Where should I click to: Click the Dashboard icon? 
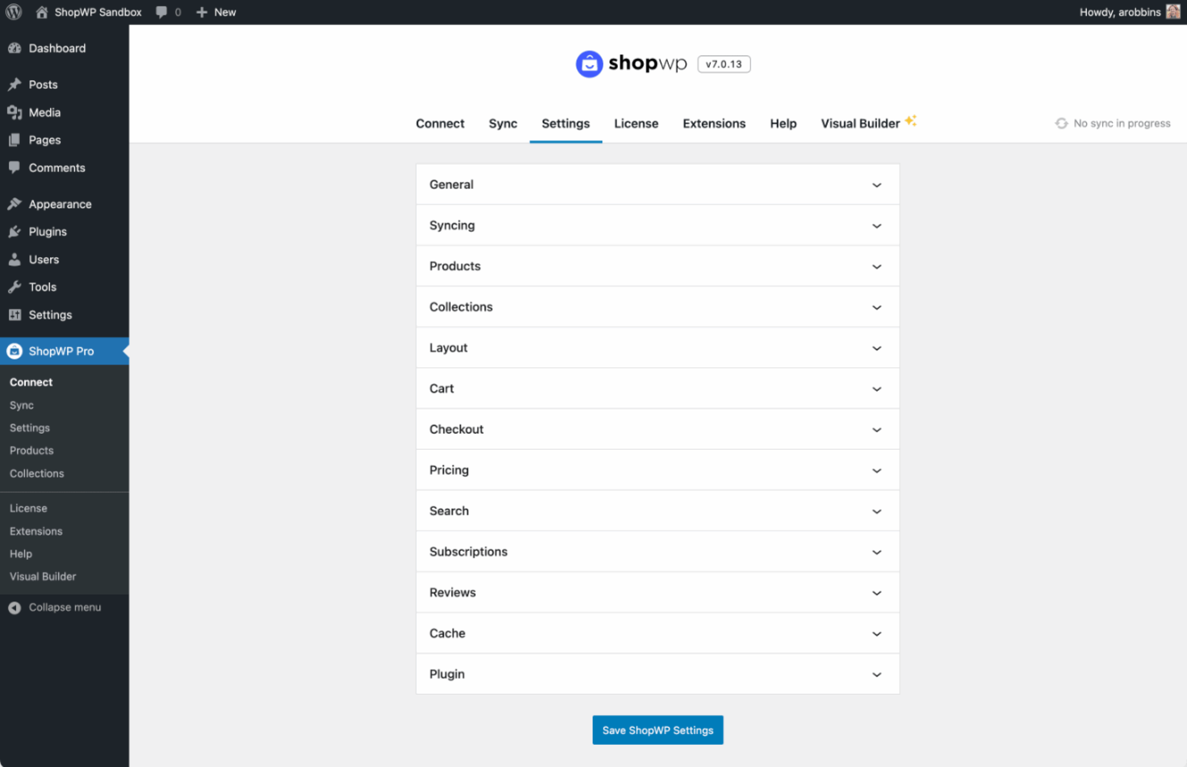[15, 48]
